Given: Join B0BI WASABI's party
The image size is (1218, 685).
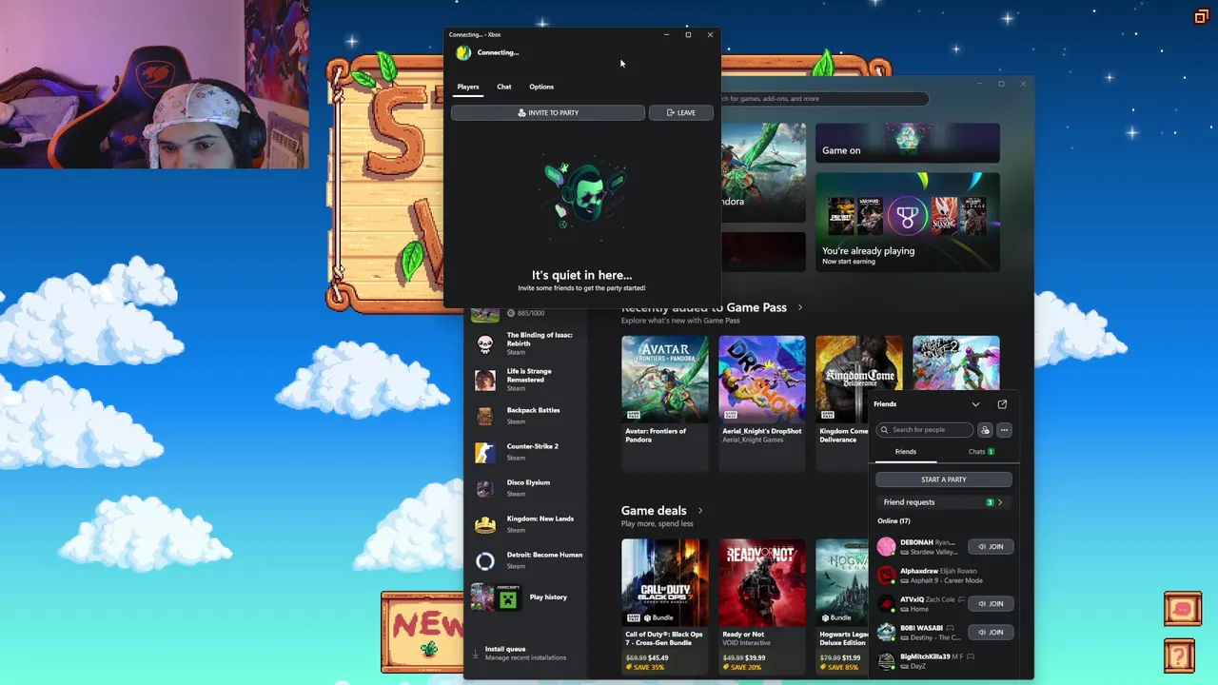Looking at the screenshot, I should point(991,633).
